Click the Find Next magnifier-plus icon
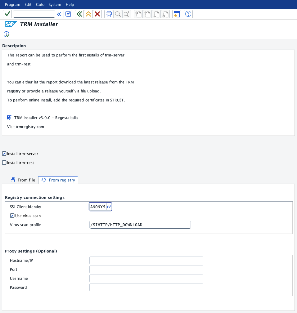Screen dimensions: 297x313 tap(127, 14)
